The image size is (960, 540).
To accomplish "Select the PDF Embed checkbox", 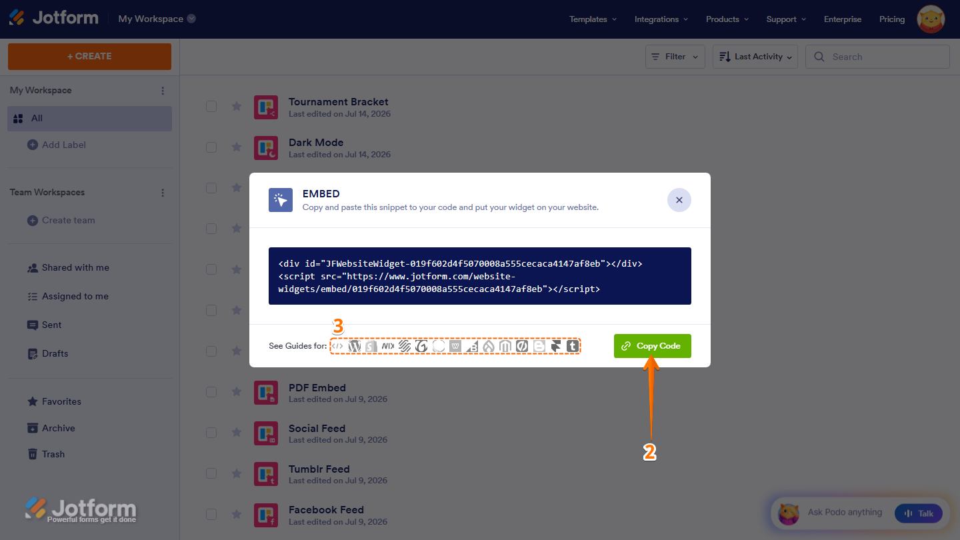I will point(211,391).
